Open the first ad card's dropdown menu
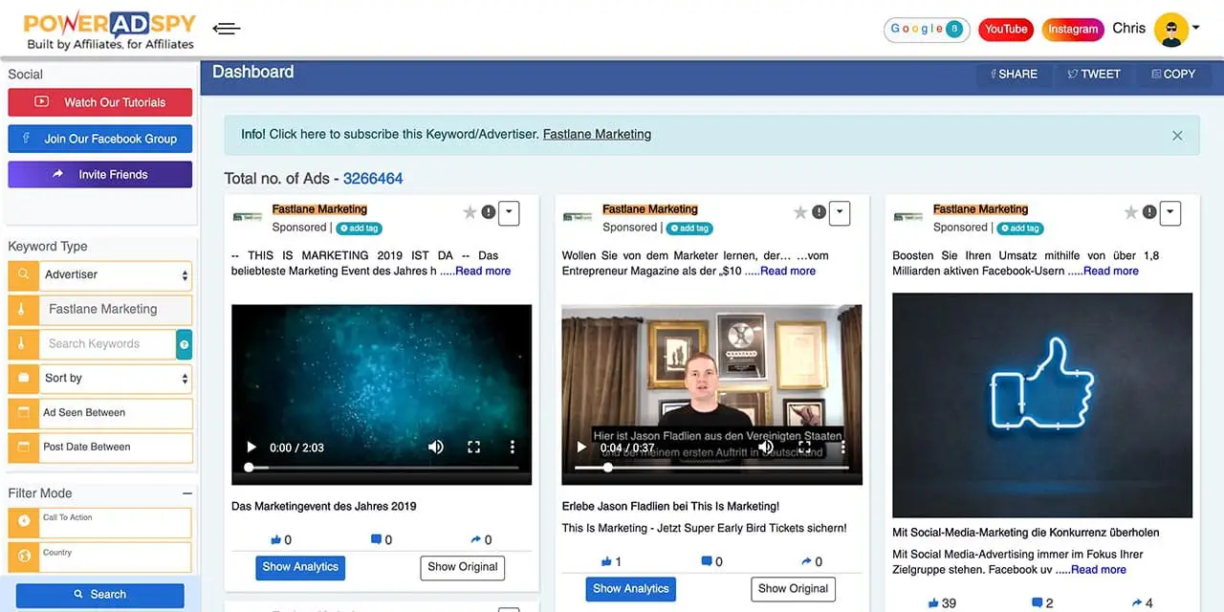The height and width of the screenshot is (612, 1224). tap(509, 213)
